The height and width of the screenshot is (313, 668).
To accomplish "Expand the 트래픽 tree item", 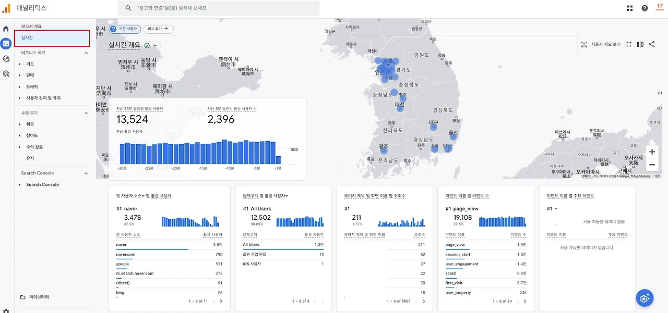I will tap(20, 86).
